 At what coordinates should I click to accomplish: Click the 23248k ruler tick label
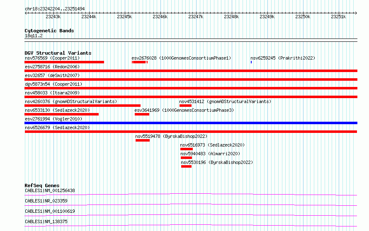[231, 17]
